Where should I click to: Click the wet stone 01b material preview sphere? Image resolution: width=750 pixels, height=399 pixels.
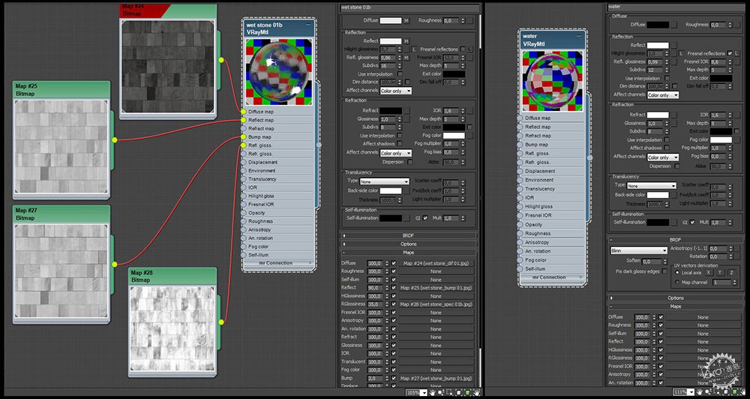278,71
